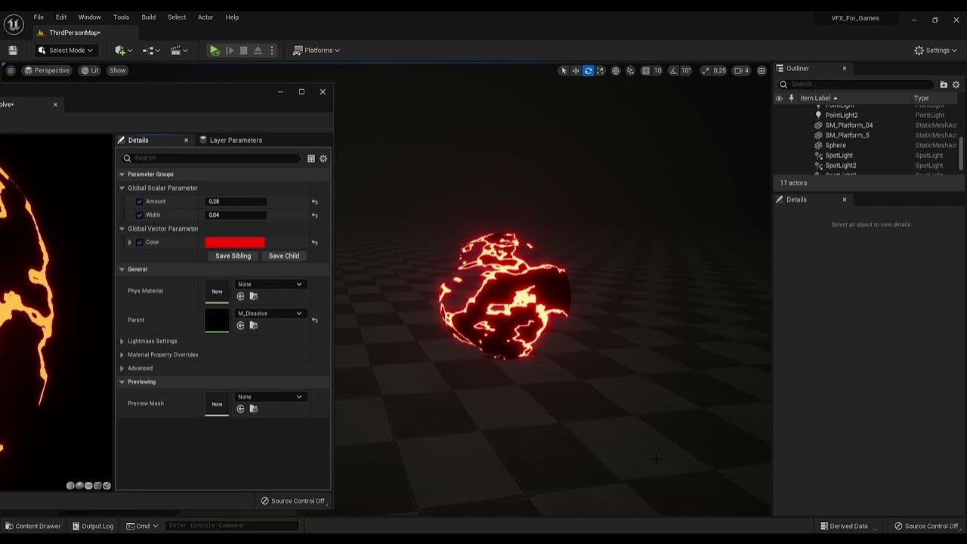Viewport: 967px width, 544px height.
Task: Activate the scale tool
Action: pyautogui.click(x=600, y=70)
